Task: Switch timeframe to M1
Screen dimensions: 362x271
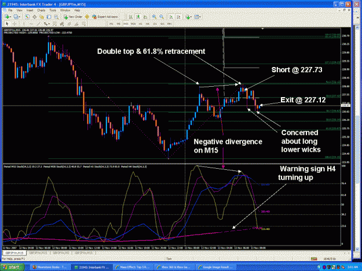Action: [111, 24]
